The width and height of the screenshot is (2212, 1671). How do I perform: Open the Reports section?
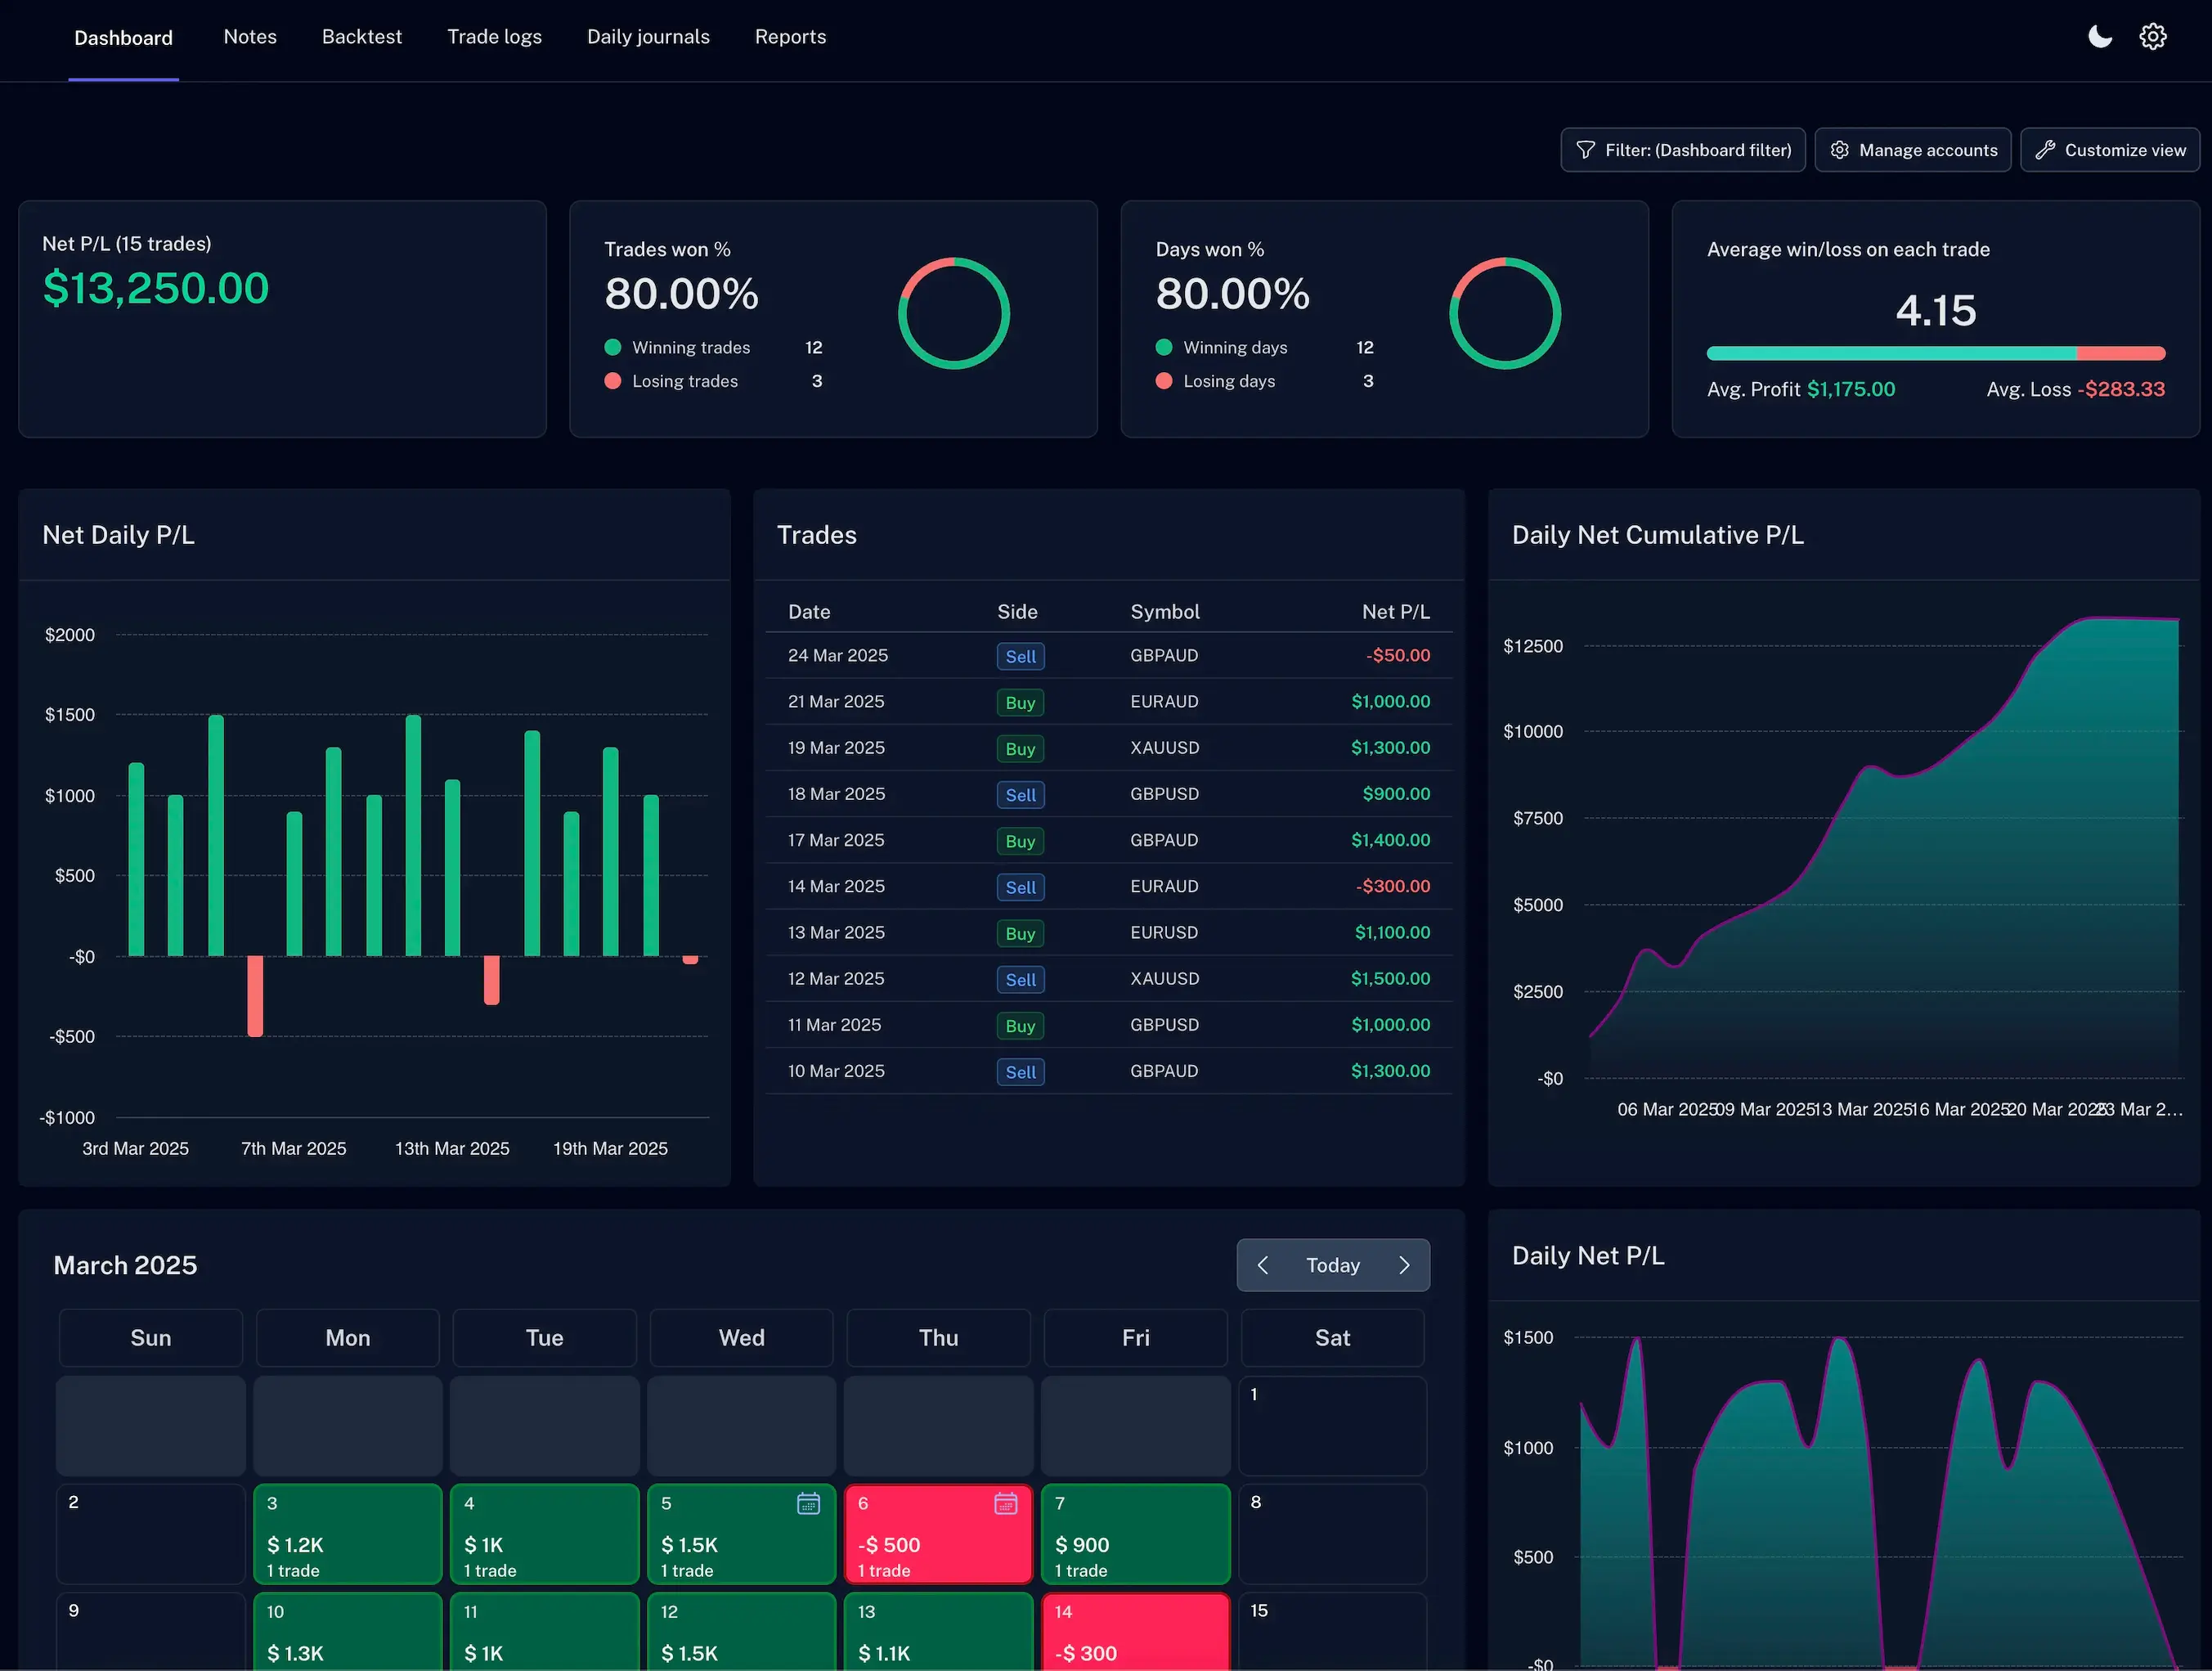tap(790, 37)
